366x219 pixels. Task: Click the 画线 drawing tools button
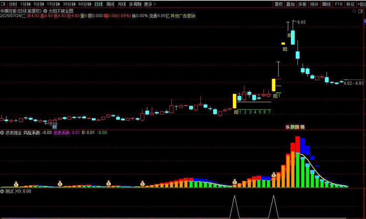tap(326, 4)
